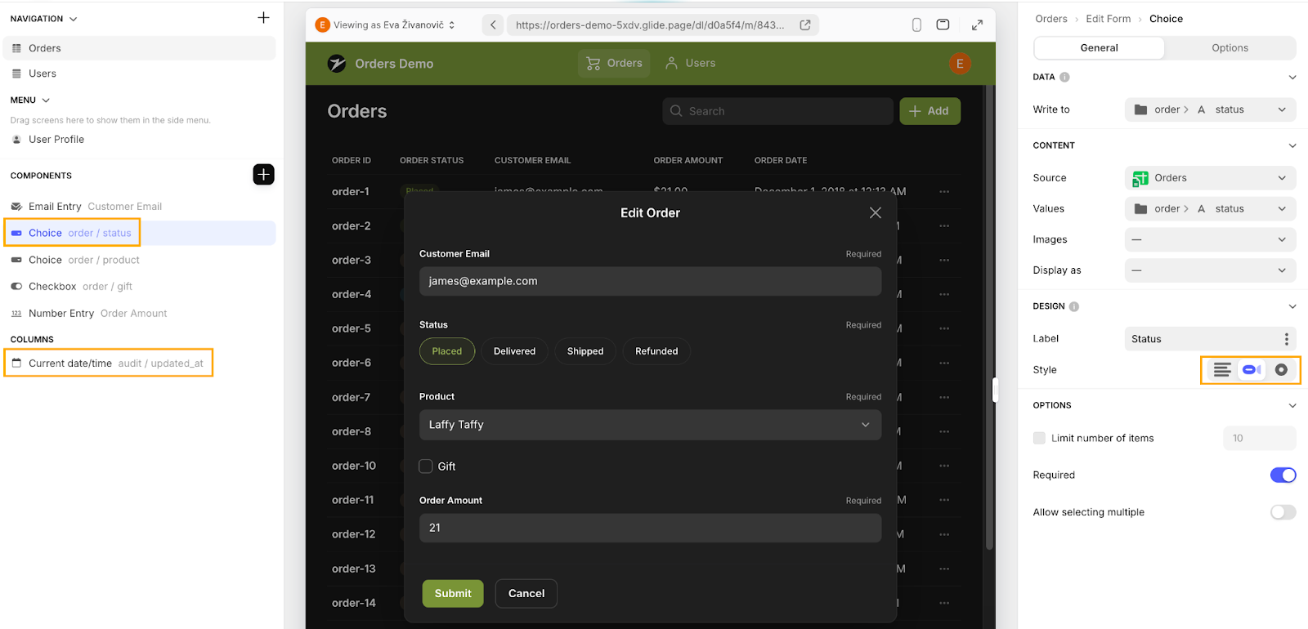Cancel the Edit Order form
1308x629 pixels.
526,593
